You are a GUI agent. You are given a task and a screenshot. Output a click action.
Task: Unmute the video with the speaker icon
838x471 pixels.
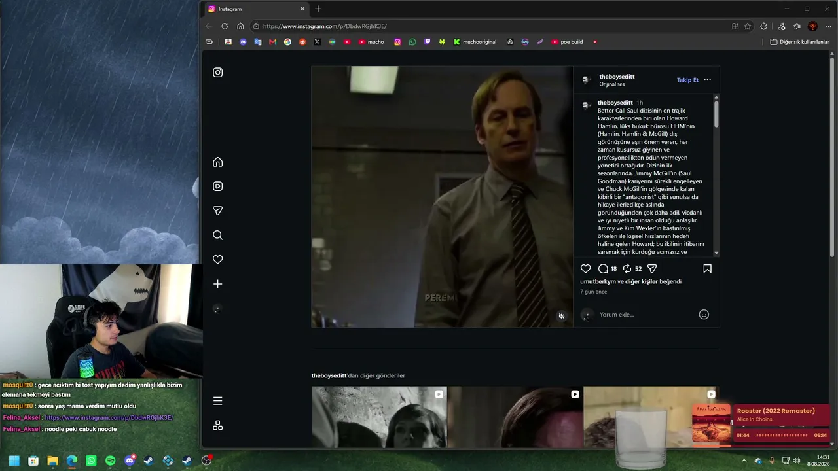[561, 317]
